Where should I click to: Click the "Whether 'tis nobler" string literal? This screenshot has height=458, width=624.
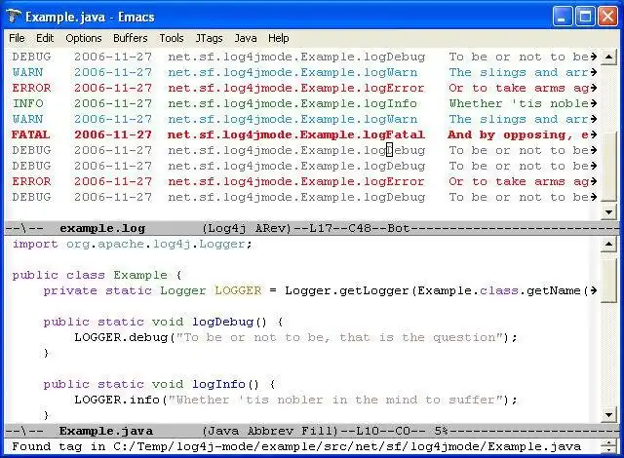[x=335, y=400]
